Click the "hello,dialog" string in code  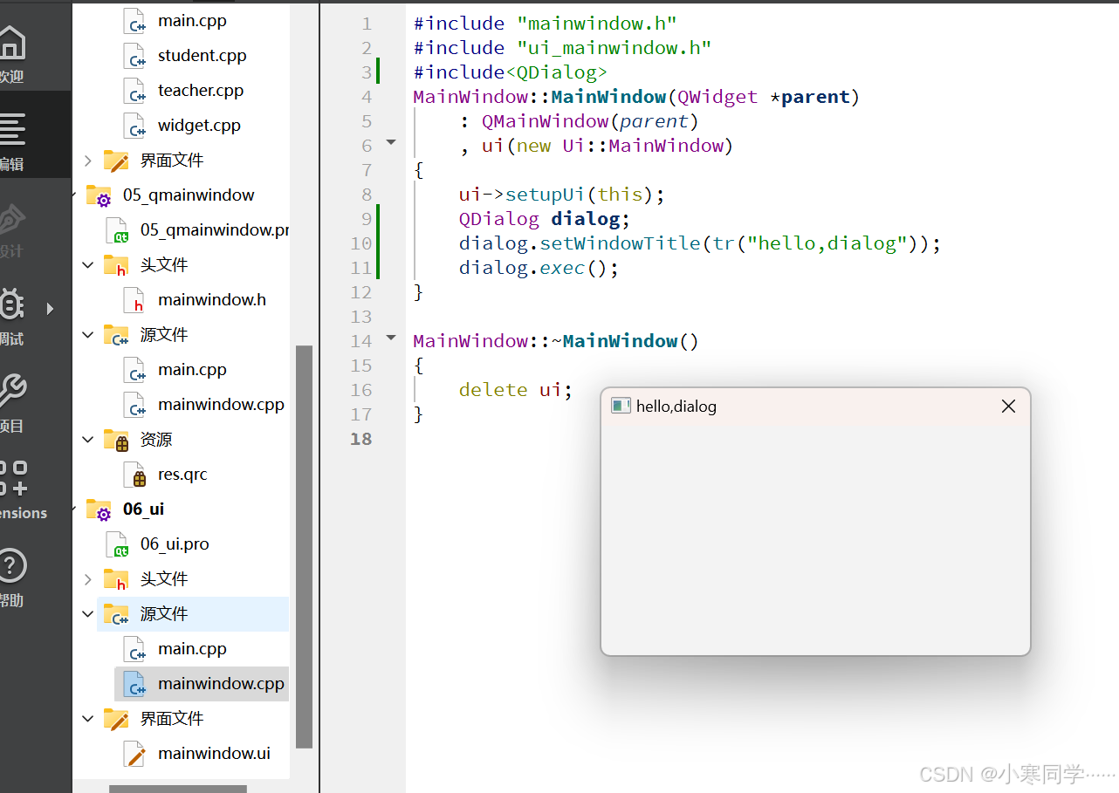click(x=827, y=243)
